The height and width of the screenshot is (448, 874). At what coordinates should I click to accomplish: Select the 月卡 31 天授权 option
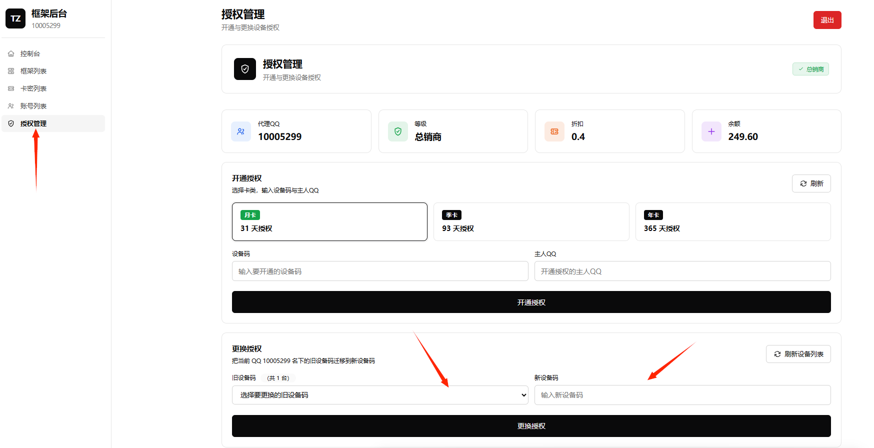[x=329, y=221]
